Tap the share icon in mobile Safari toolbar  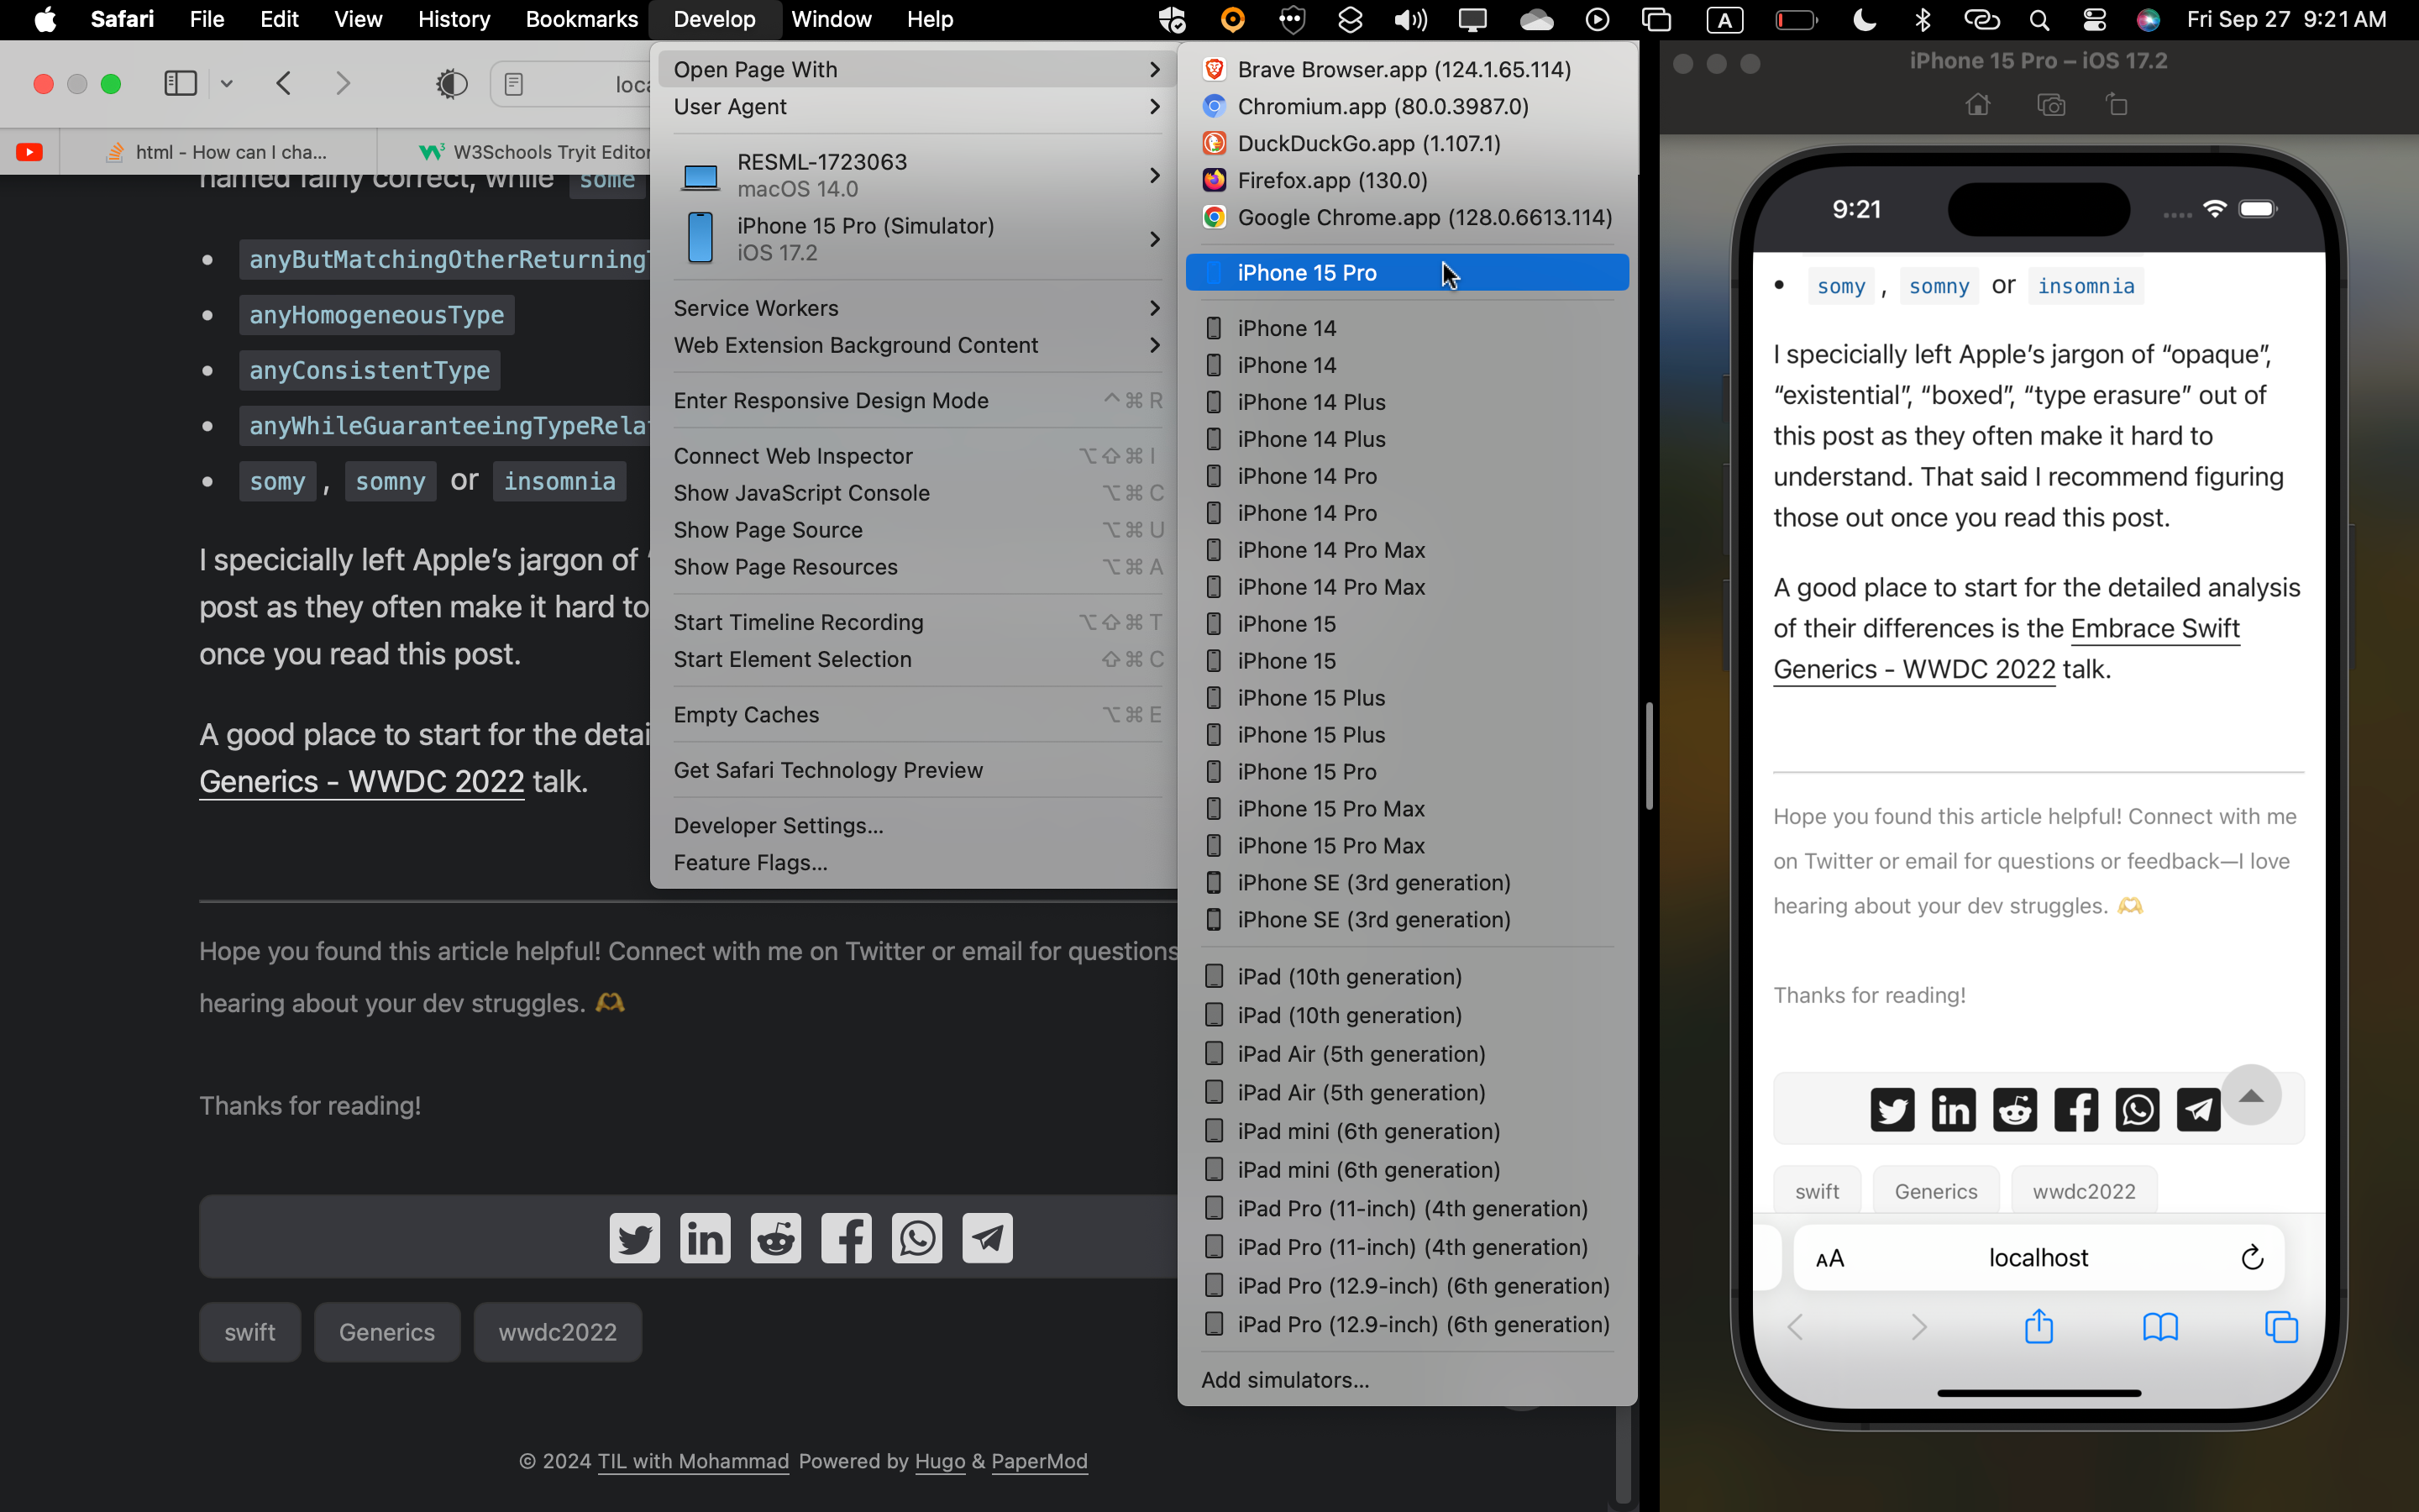click(x=2039, y=1326)
